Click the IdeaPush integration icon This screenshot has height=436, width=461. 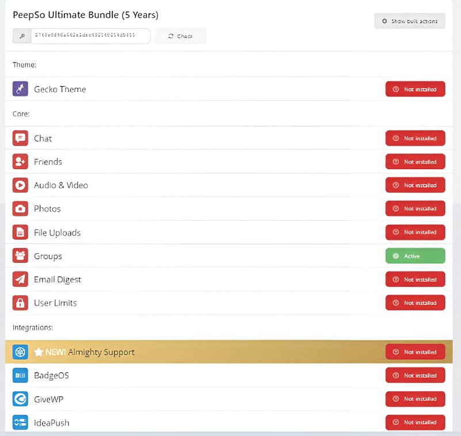(20, 423)
